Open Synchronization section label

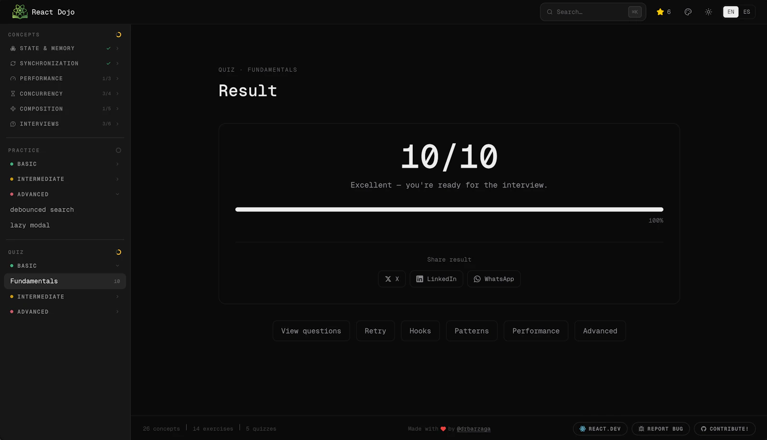click(49, 63)
